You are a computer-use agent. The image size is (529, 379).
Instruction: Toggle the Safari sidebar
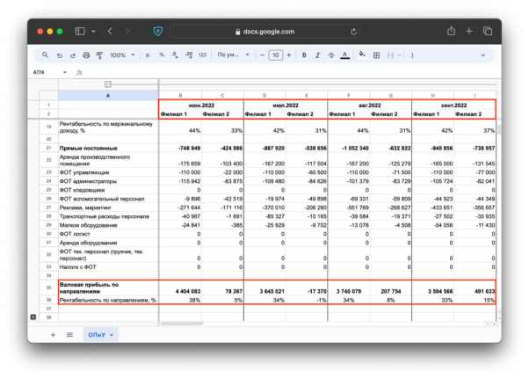tap(80, 32)
